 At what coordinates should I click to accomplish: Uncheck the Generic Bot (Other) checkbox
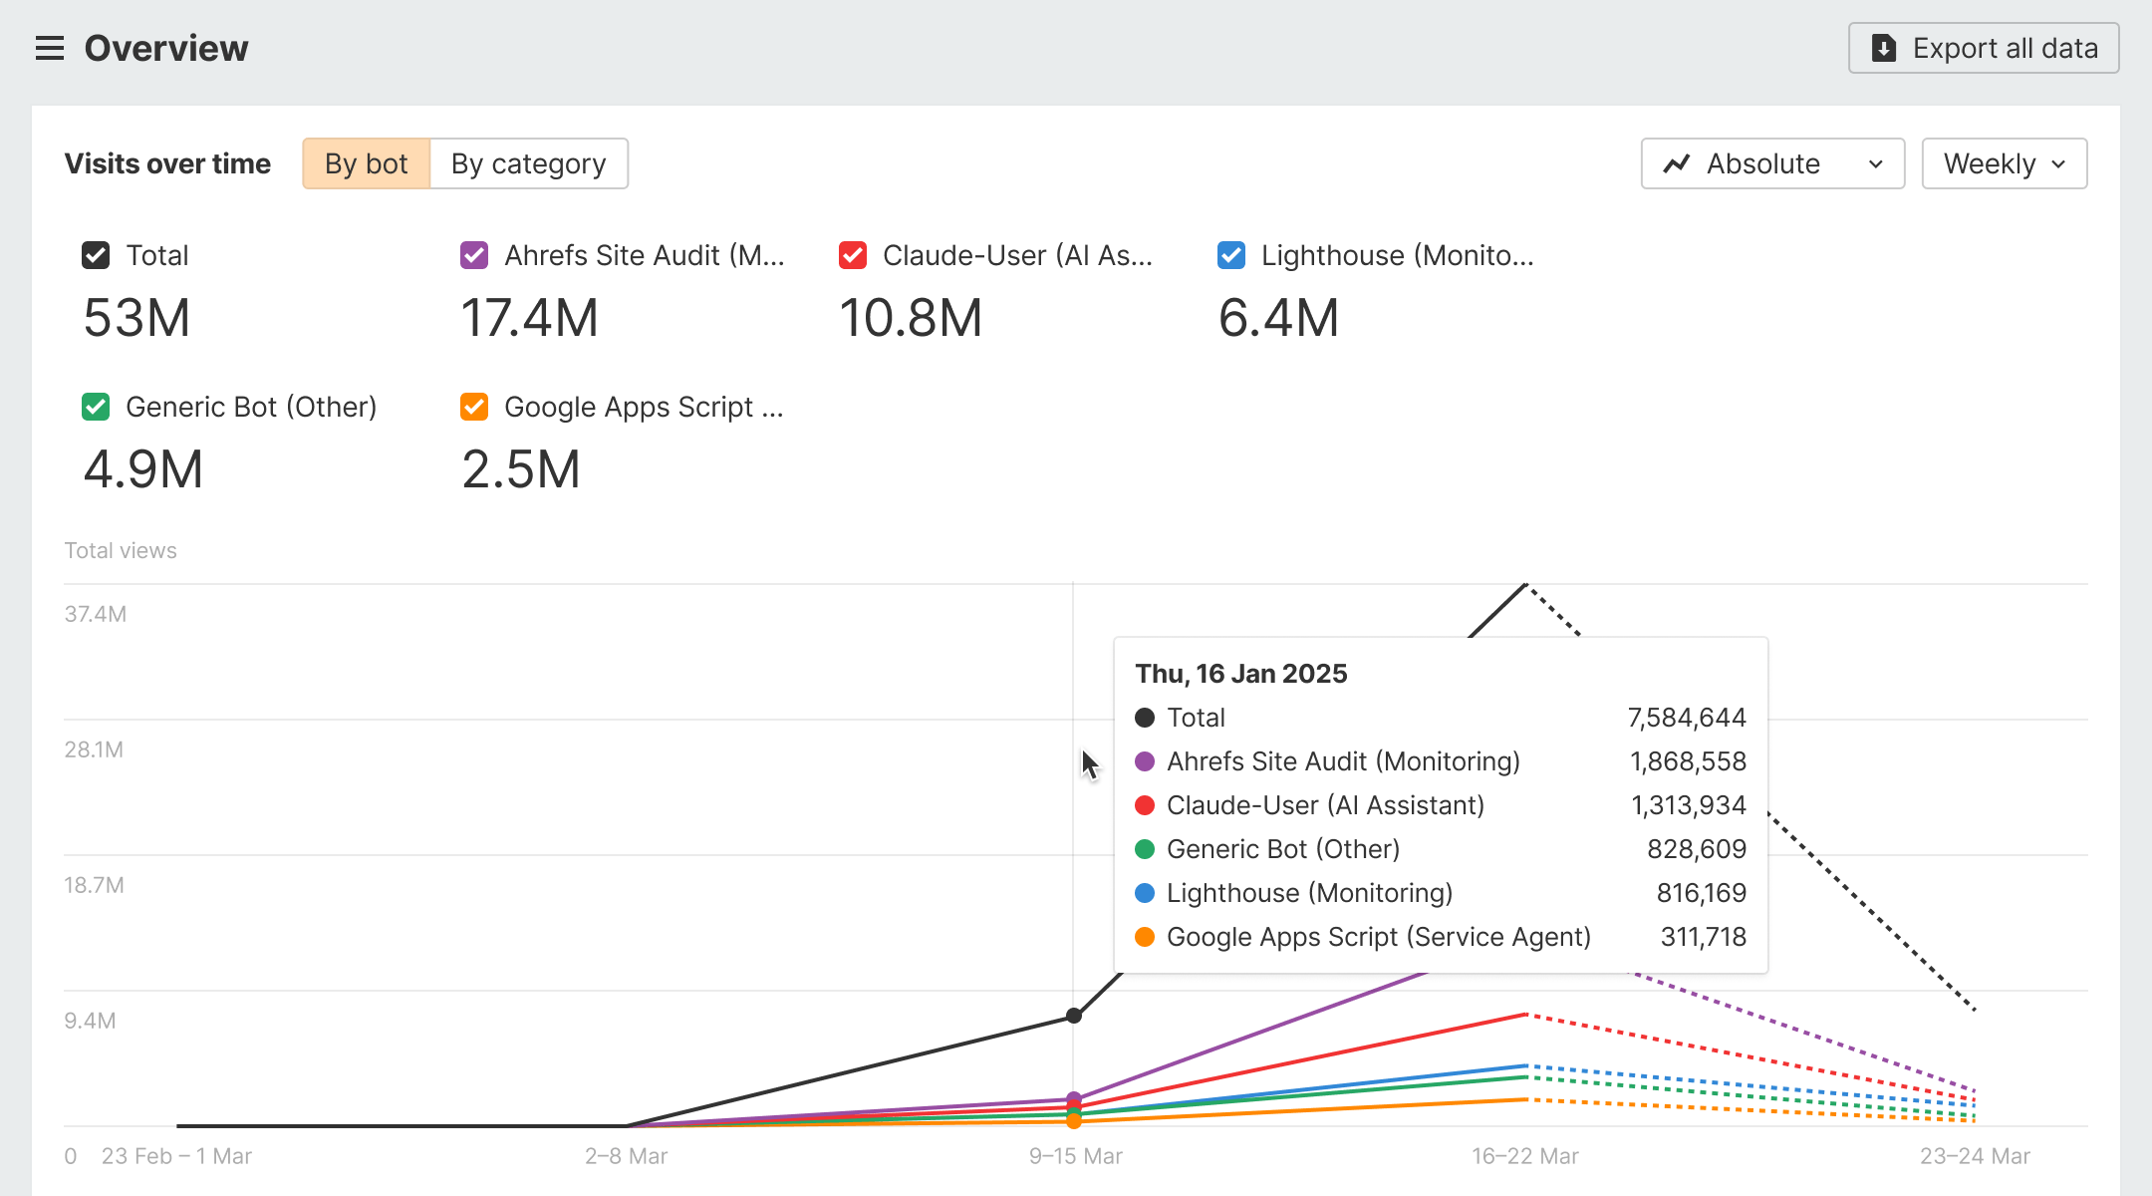(96, 407)
